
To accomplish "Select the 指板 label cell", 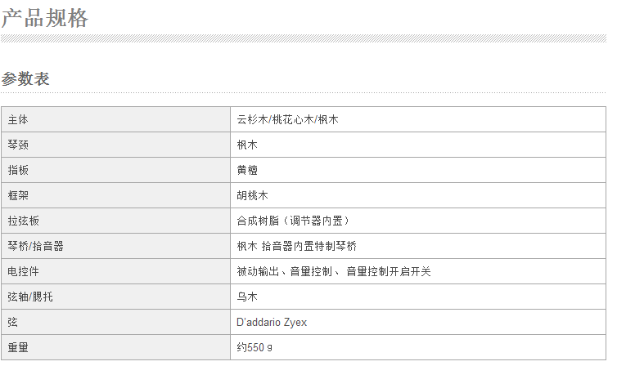I will [x=18, y=170].
